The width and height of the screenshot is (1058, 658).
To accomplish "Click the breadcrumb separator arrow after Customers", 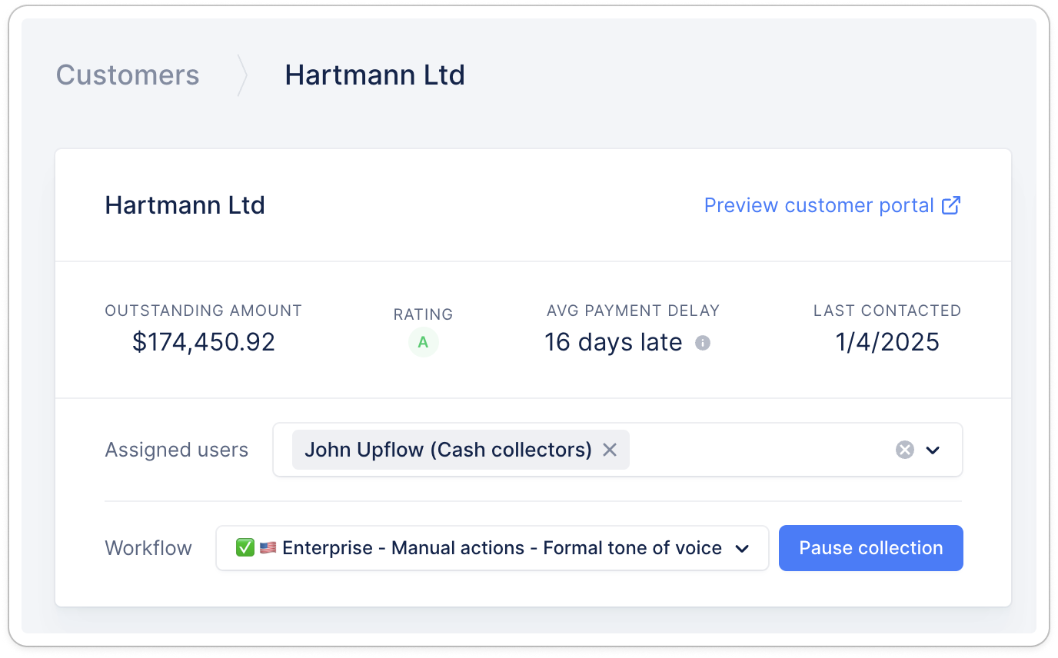I will pyautogui.click(x=242, y=75).
